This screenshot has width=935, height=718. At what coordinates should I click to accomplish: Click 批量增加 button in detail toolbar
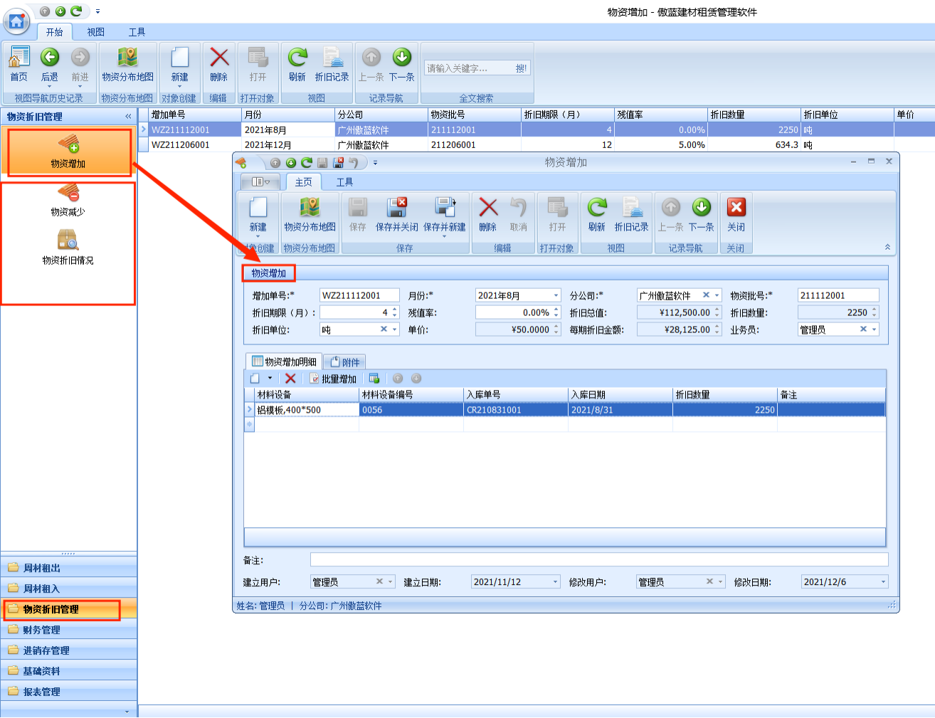click(x=333, y=379)
